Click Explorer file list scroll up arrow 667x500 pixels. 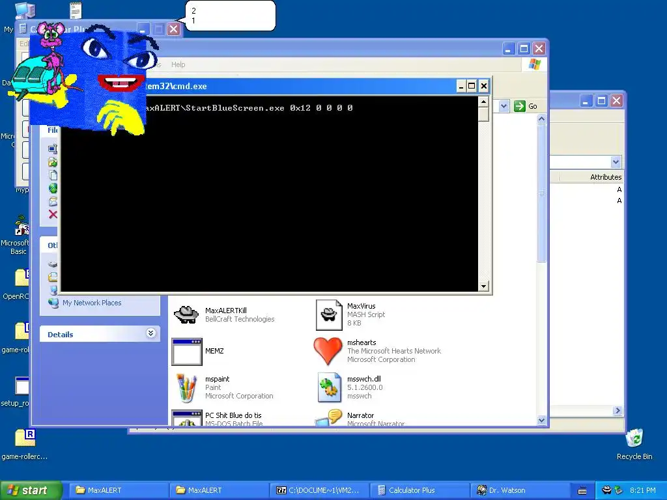click(x=541, y=119)
